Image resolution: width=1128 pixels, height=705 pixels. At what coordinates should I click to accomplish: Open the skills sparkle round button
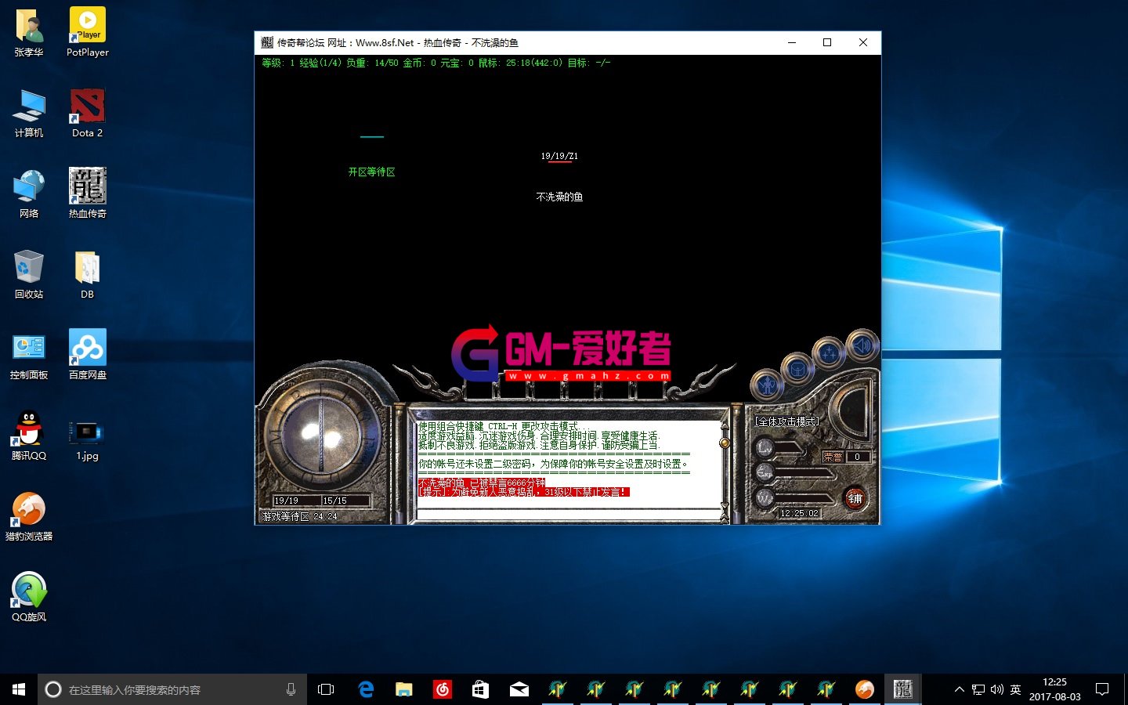[829, 354]
